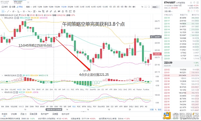This screenshot has width=201, height=121.
Task: Select StochRSI in KDJ panel indicator list
Action: coord(101,107)
